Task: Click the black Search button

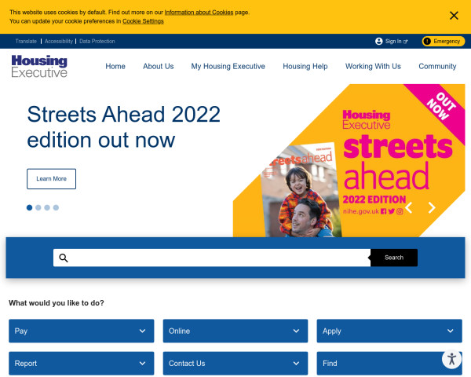Action: [x=394, y=258]
